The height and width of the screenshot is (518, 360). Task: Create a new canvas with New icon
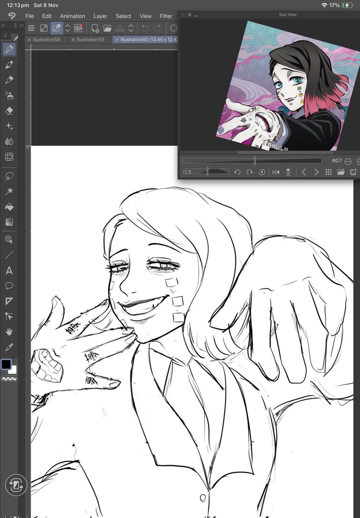click(95, 28)
